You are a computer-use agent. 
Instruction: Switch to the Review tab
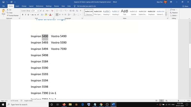(56, 6)
